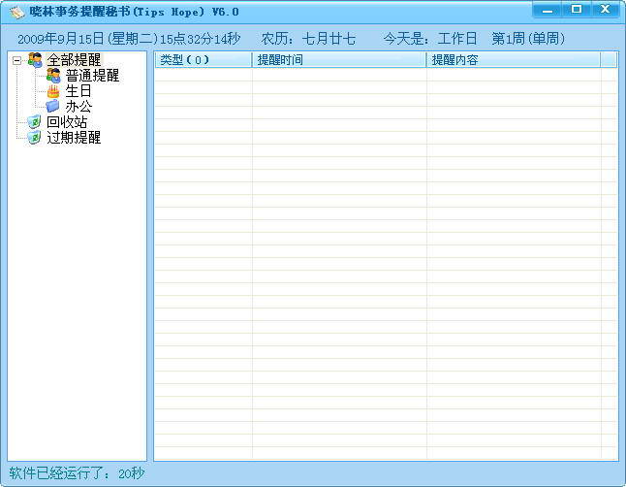Sort by the 类型 (0) column header

click(x=203, y=60)
